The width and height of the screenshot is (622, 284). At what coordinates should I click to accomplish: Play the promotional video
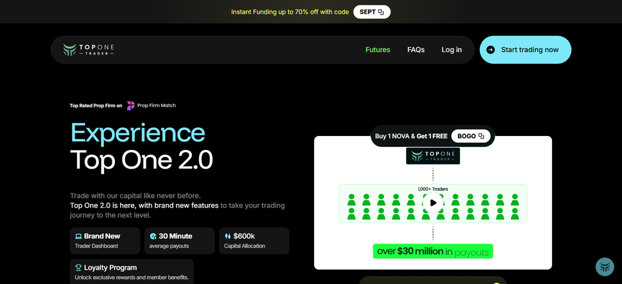[432, 203]
